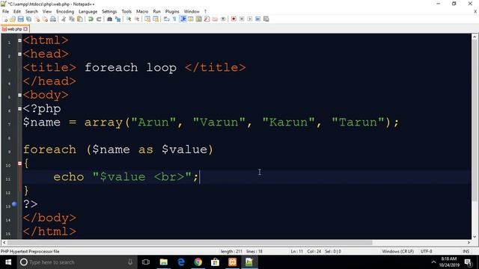Show hidden system tray icons chevron

[x=433, y=262]
